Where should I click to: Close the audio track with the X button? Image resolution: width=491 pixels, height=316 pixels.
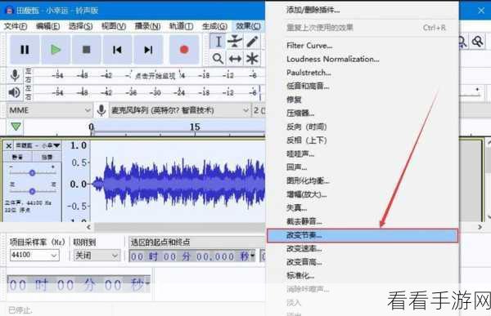[9, 145]
